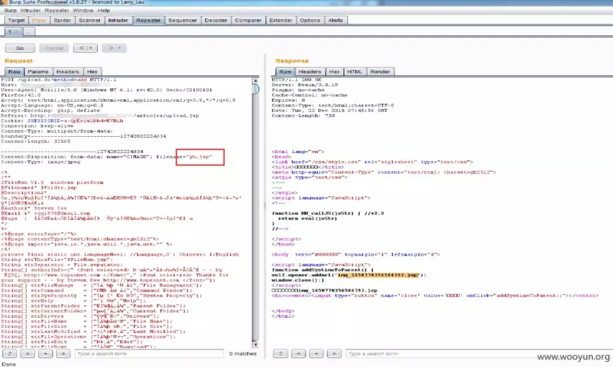The image size is (613, 367).
Task: Go forward in request history
Action: tap(110, 48)
